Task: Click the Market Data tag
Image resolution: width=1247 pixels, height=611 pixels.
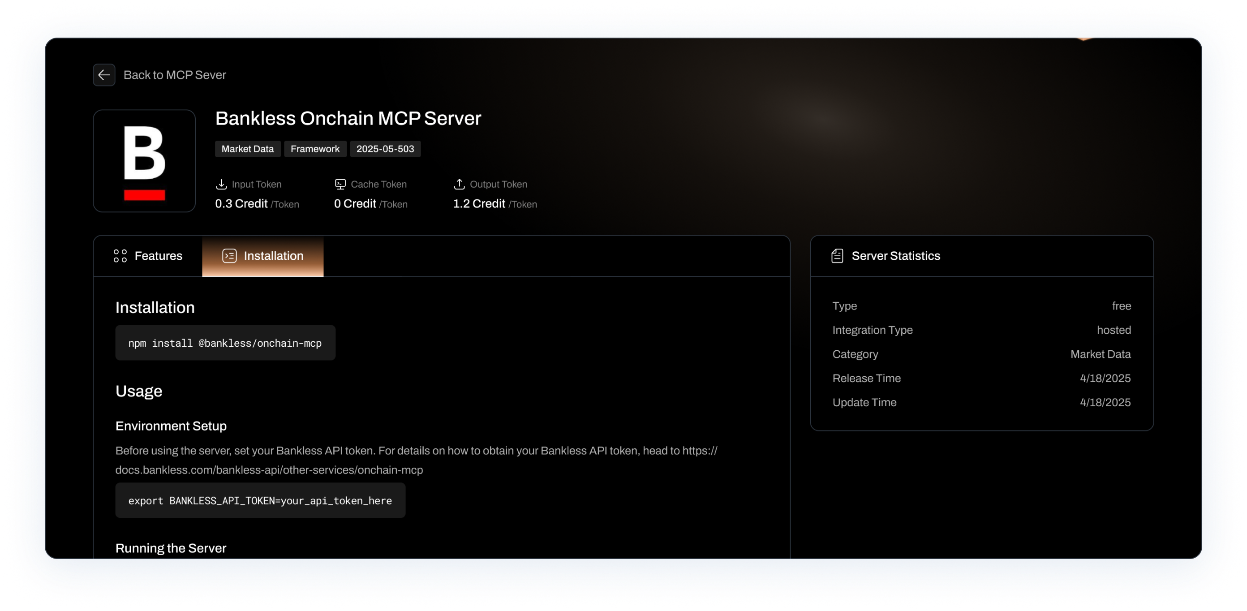Action: 247,149
